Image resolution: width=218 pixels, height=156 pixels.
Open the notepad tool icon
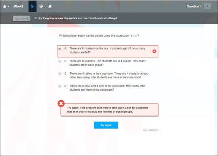coord(41,6)
